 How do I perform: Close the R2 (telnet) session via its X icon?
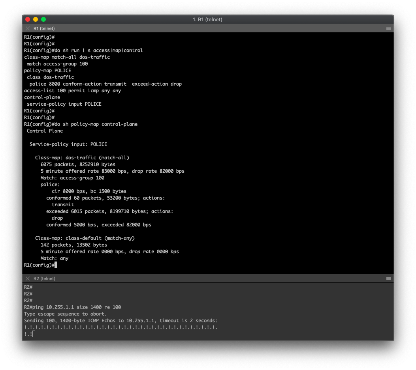pyautogui.click(x=28, y=278)
